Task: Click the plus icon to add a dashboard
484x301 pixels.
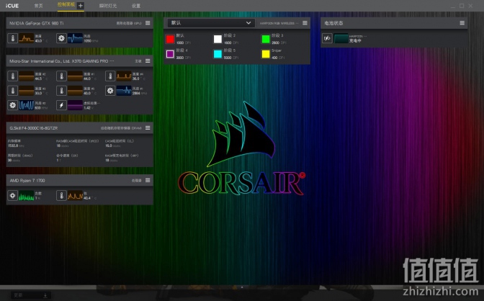Action: 80,6
